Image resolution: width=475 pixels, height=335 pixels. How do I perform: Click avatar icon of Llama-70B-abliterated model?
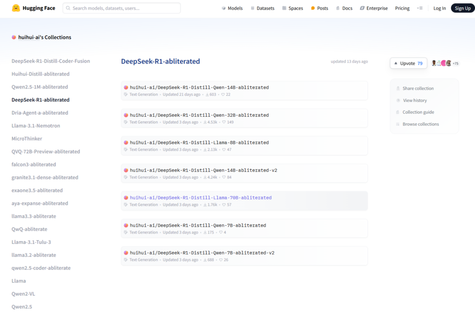coord(126,197)
